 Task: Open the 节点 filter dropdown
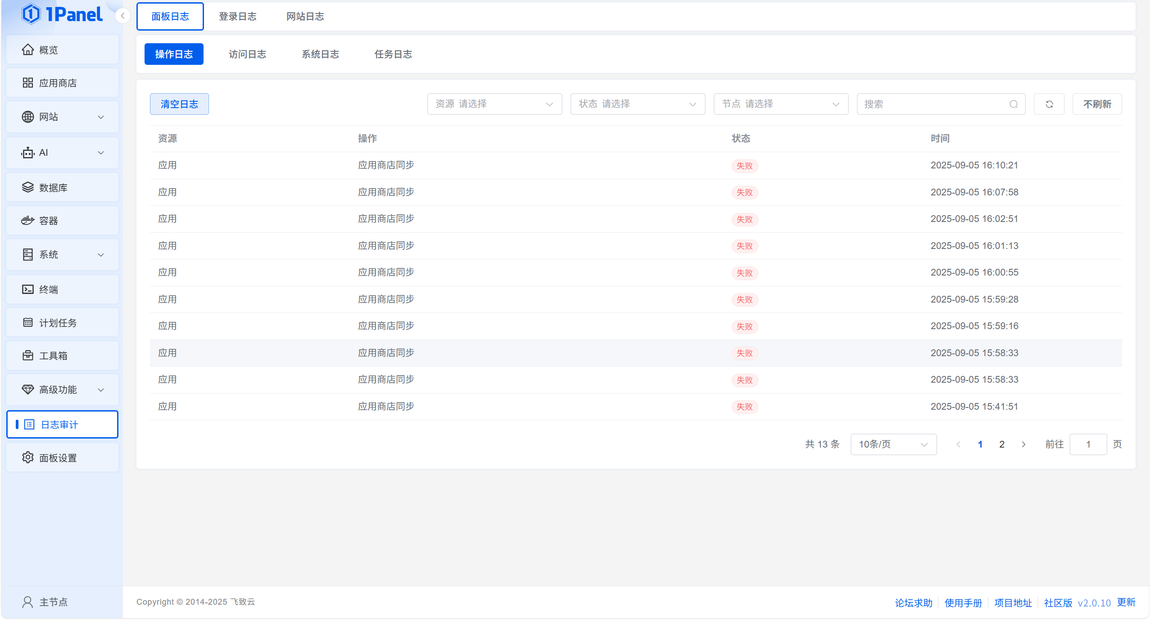(x=781, y=104)
